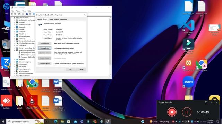The width and height of the screenshot is (222, 124).
Task: Pause the screen recording
Action: 187,112
